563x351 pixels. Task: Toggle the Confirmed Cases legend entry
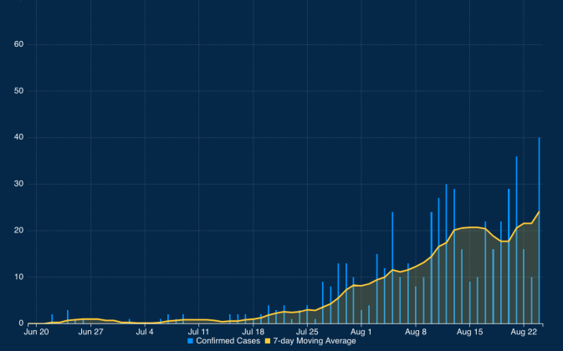(x=224, y=341)
